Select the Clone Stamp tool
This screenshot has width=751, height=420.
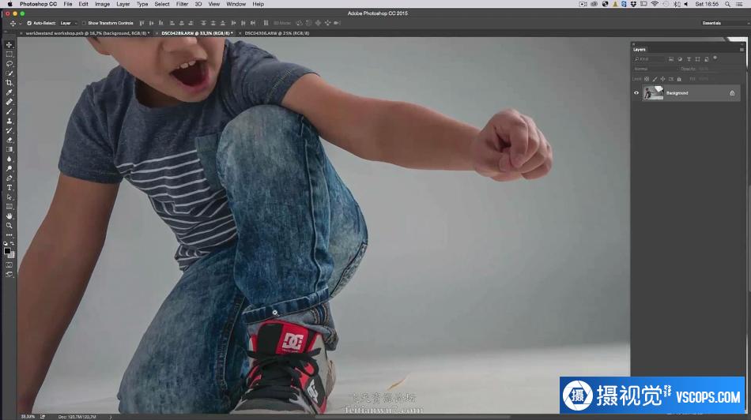[9, 121]
